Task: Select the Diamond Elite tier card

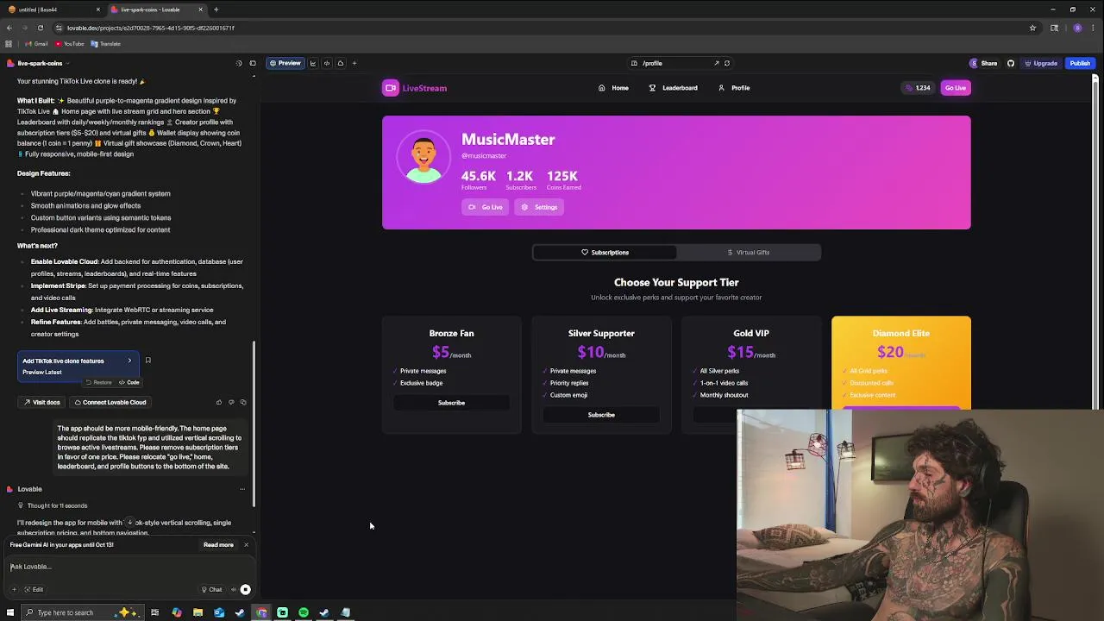Action: (900, 362)
